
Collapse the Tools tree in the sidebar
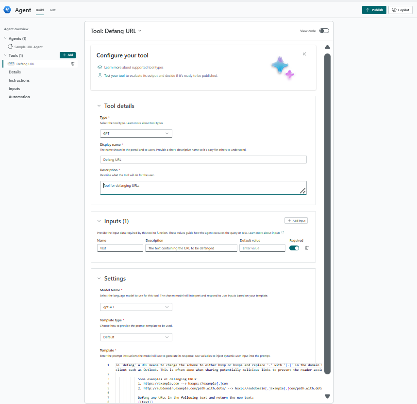[5, 55]
